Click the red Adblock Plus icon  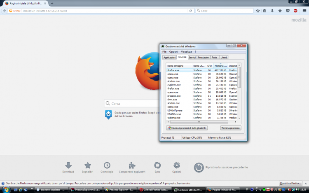[x=295, y=11]
